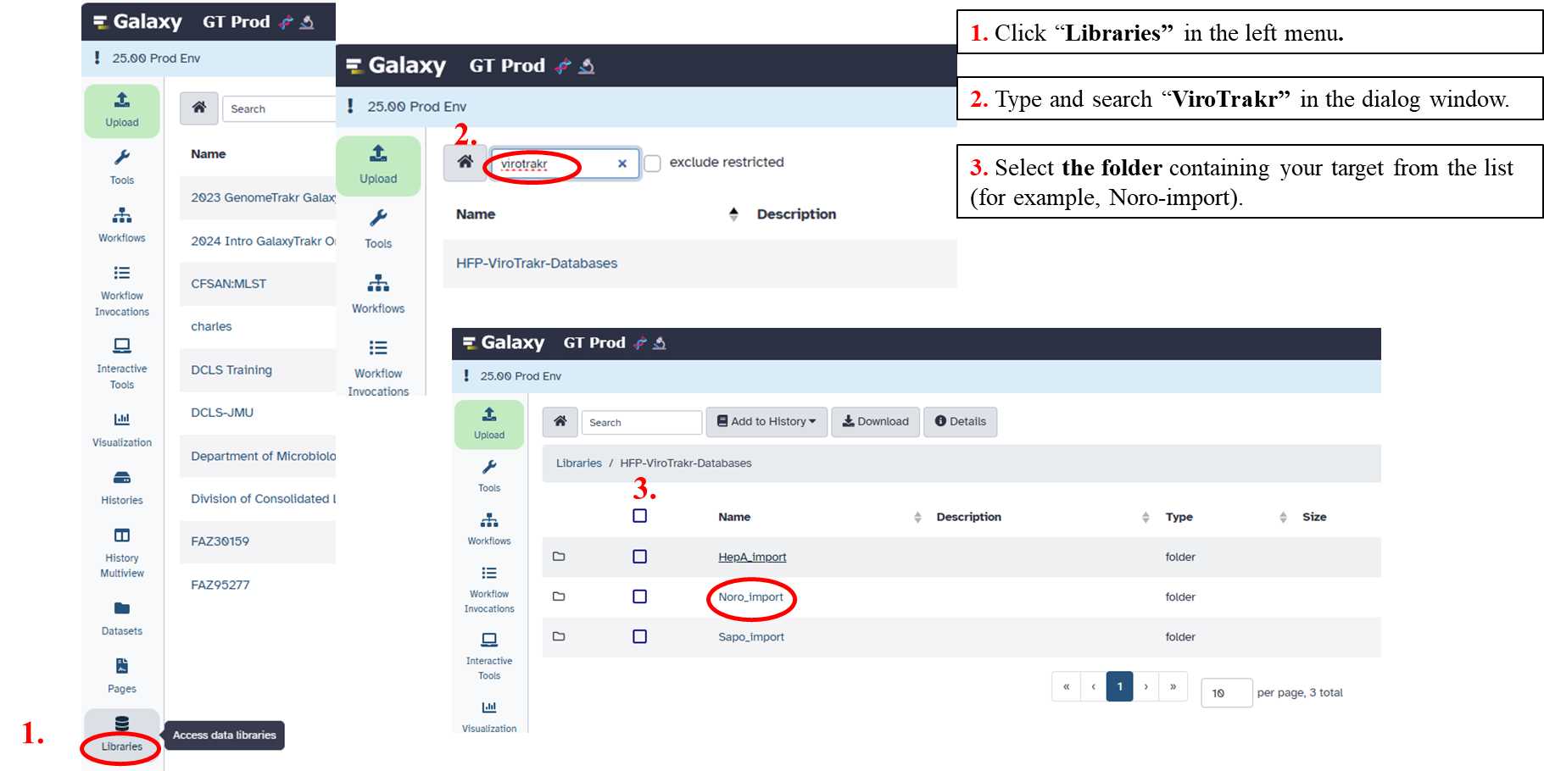Enable the exclude restricted checkbox
Image resolution: width=1544 pixels, height=771 pixels.
pos(653,163)
